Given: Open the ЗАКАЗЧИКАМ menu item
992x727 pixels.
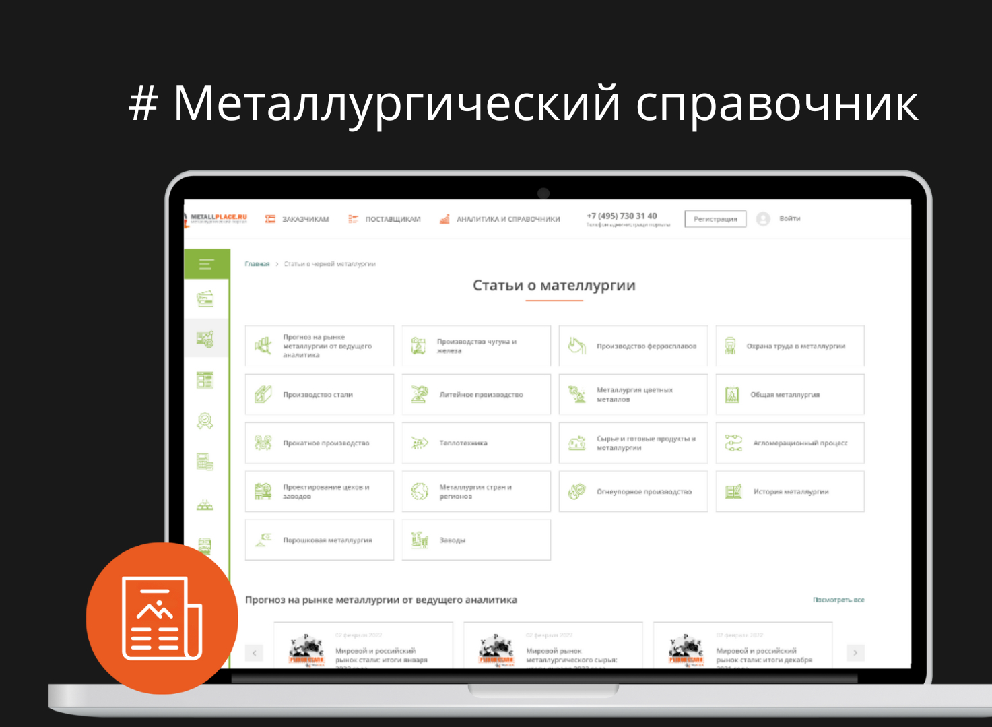Looking at the screenshot, I should (x=297, y=219).
